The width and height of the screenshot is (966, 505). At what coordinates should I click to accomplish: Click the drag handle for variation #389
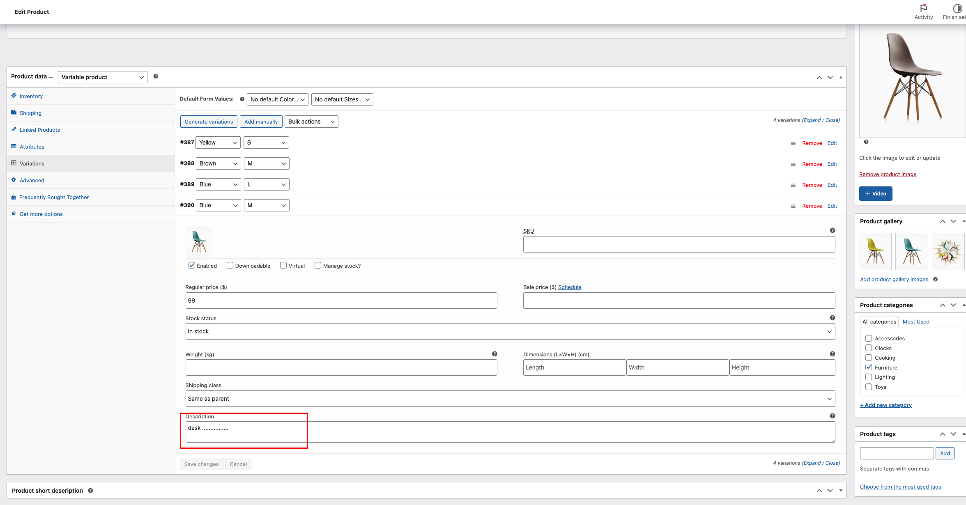(x=793, y=185)
